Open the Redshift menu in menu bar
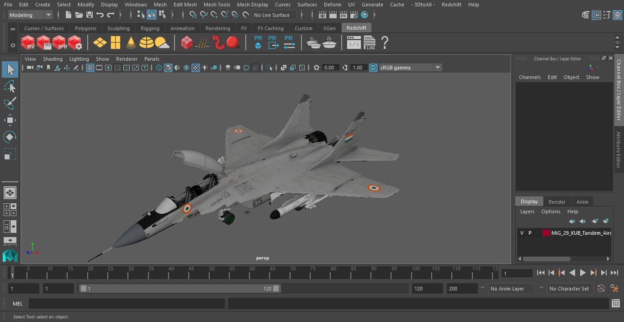This screenshot has height=322, width=624. point(451,5)
